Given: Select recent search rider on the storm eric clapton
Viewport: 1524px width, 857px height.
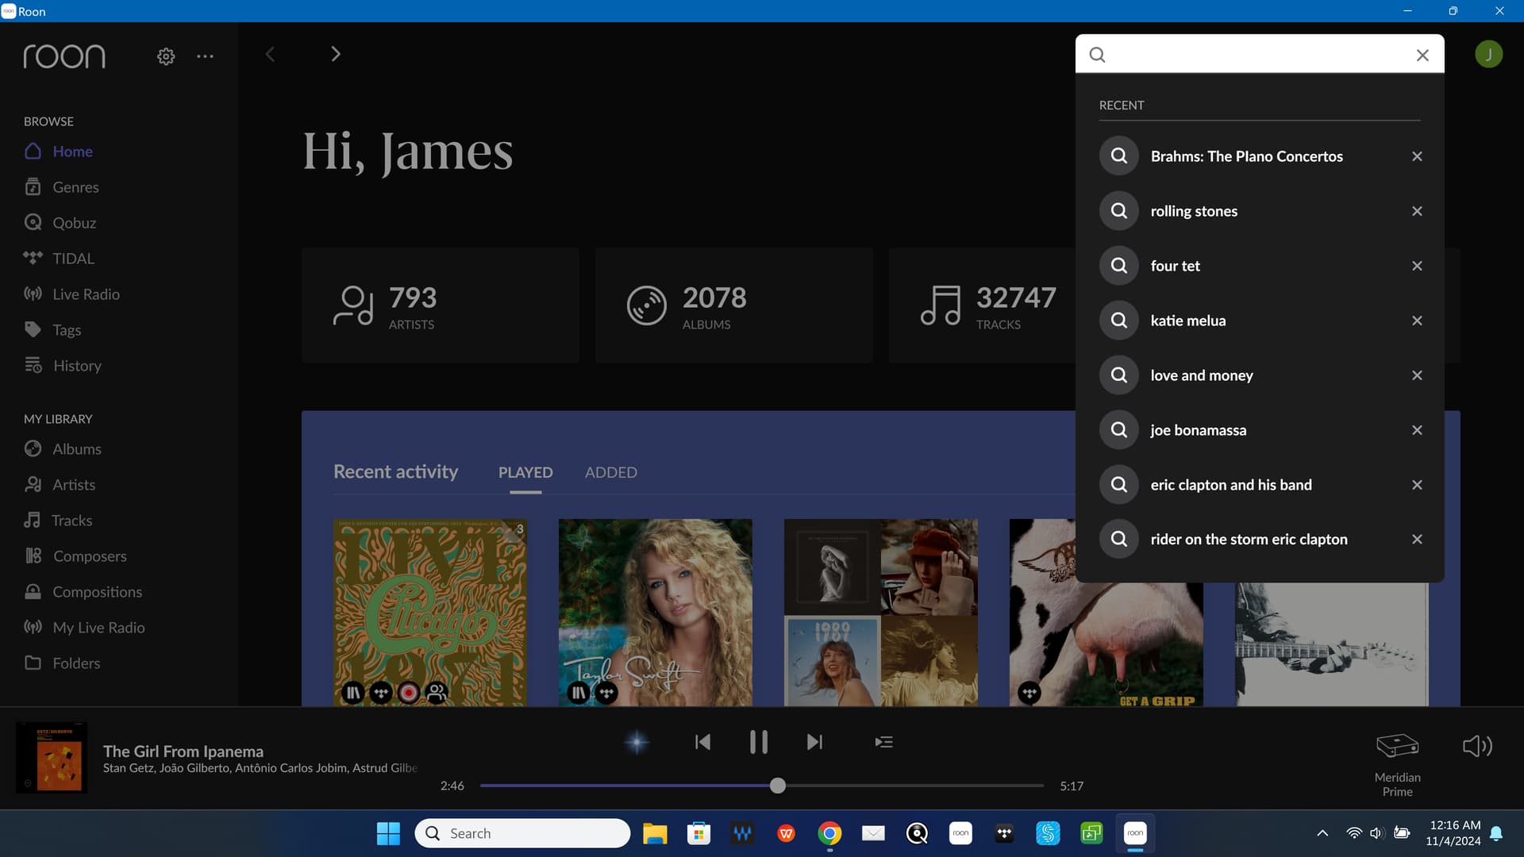Looking at the screenshot, I should 1249,539.
